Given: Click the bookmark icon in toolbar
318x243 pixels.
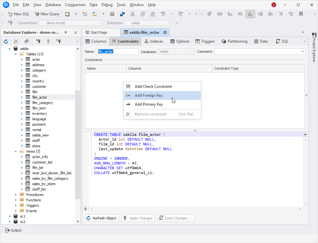Looking at the screenshot, I should click(x=301, y=14).
